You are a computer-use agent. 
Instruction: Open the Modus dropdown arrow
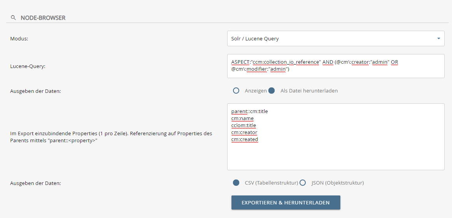point(438,39)
